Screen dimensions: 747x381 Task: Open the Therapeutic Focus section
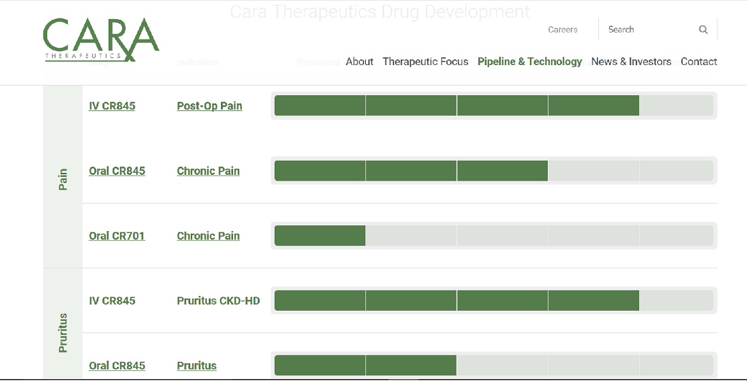[425, 61]
